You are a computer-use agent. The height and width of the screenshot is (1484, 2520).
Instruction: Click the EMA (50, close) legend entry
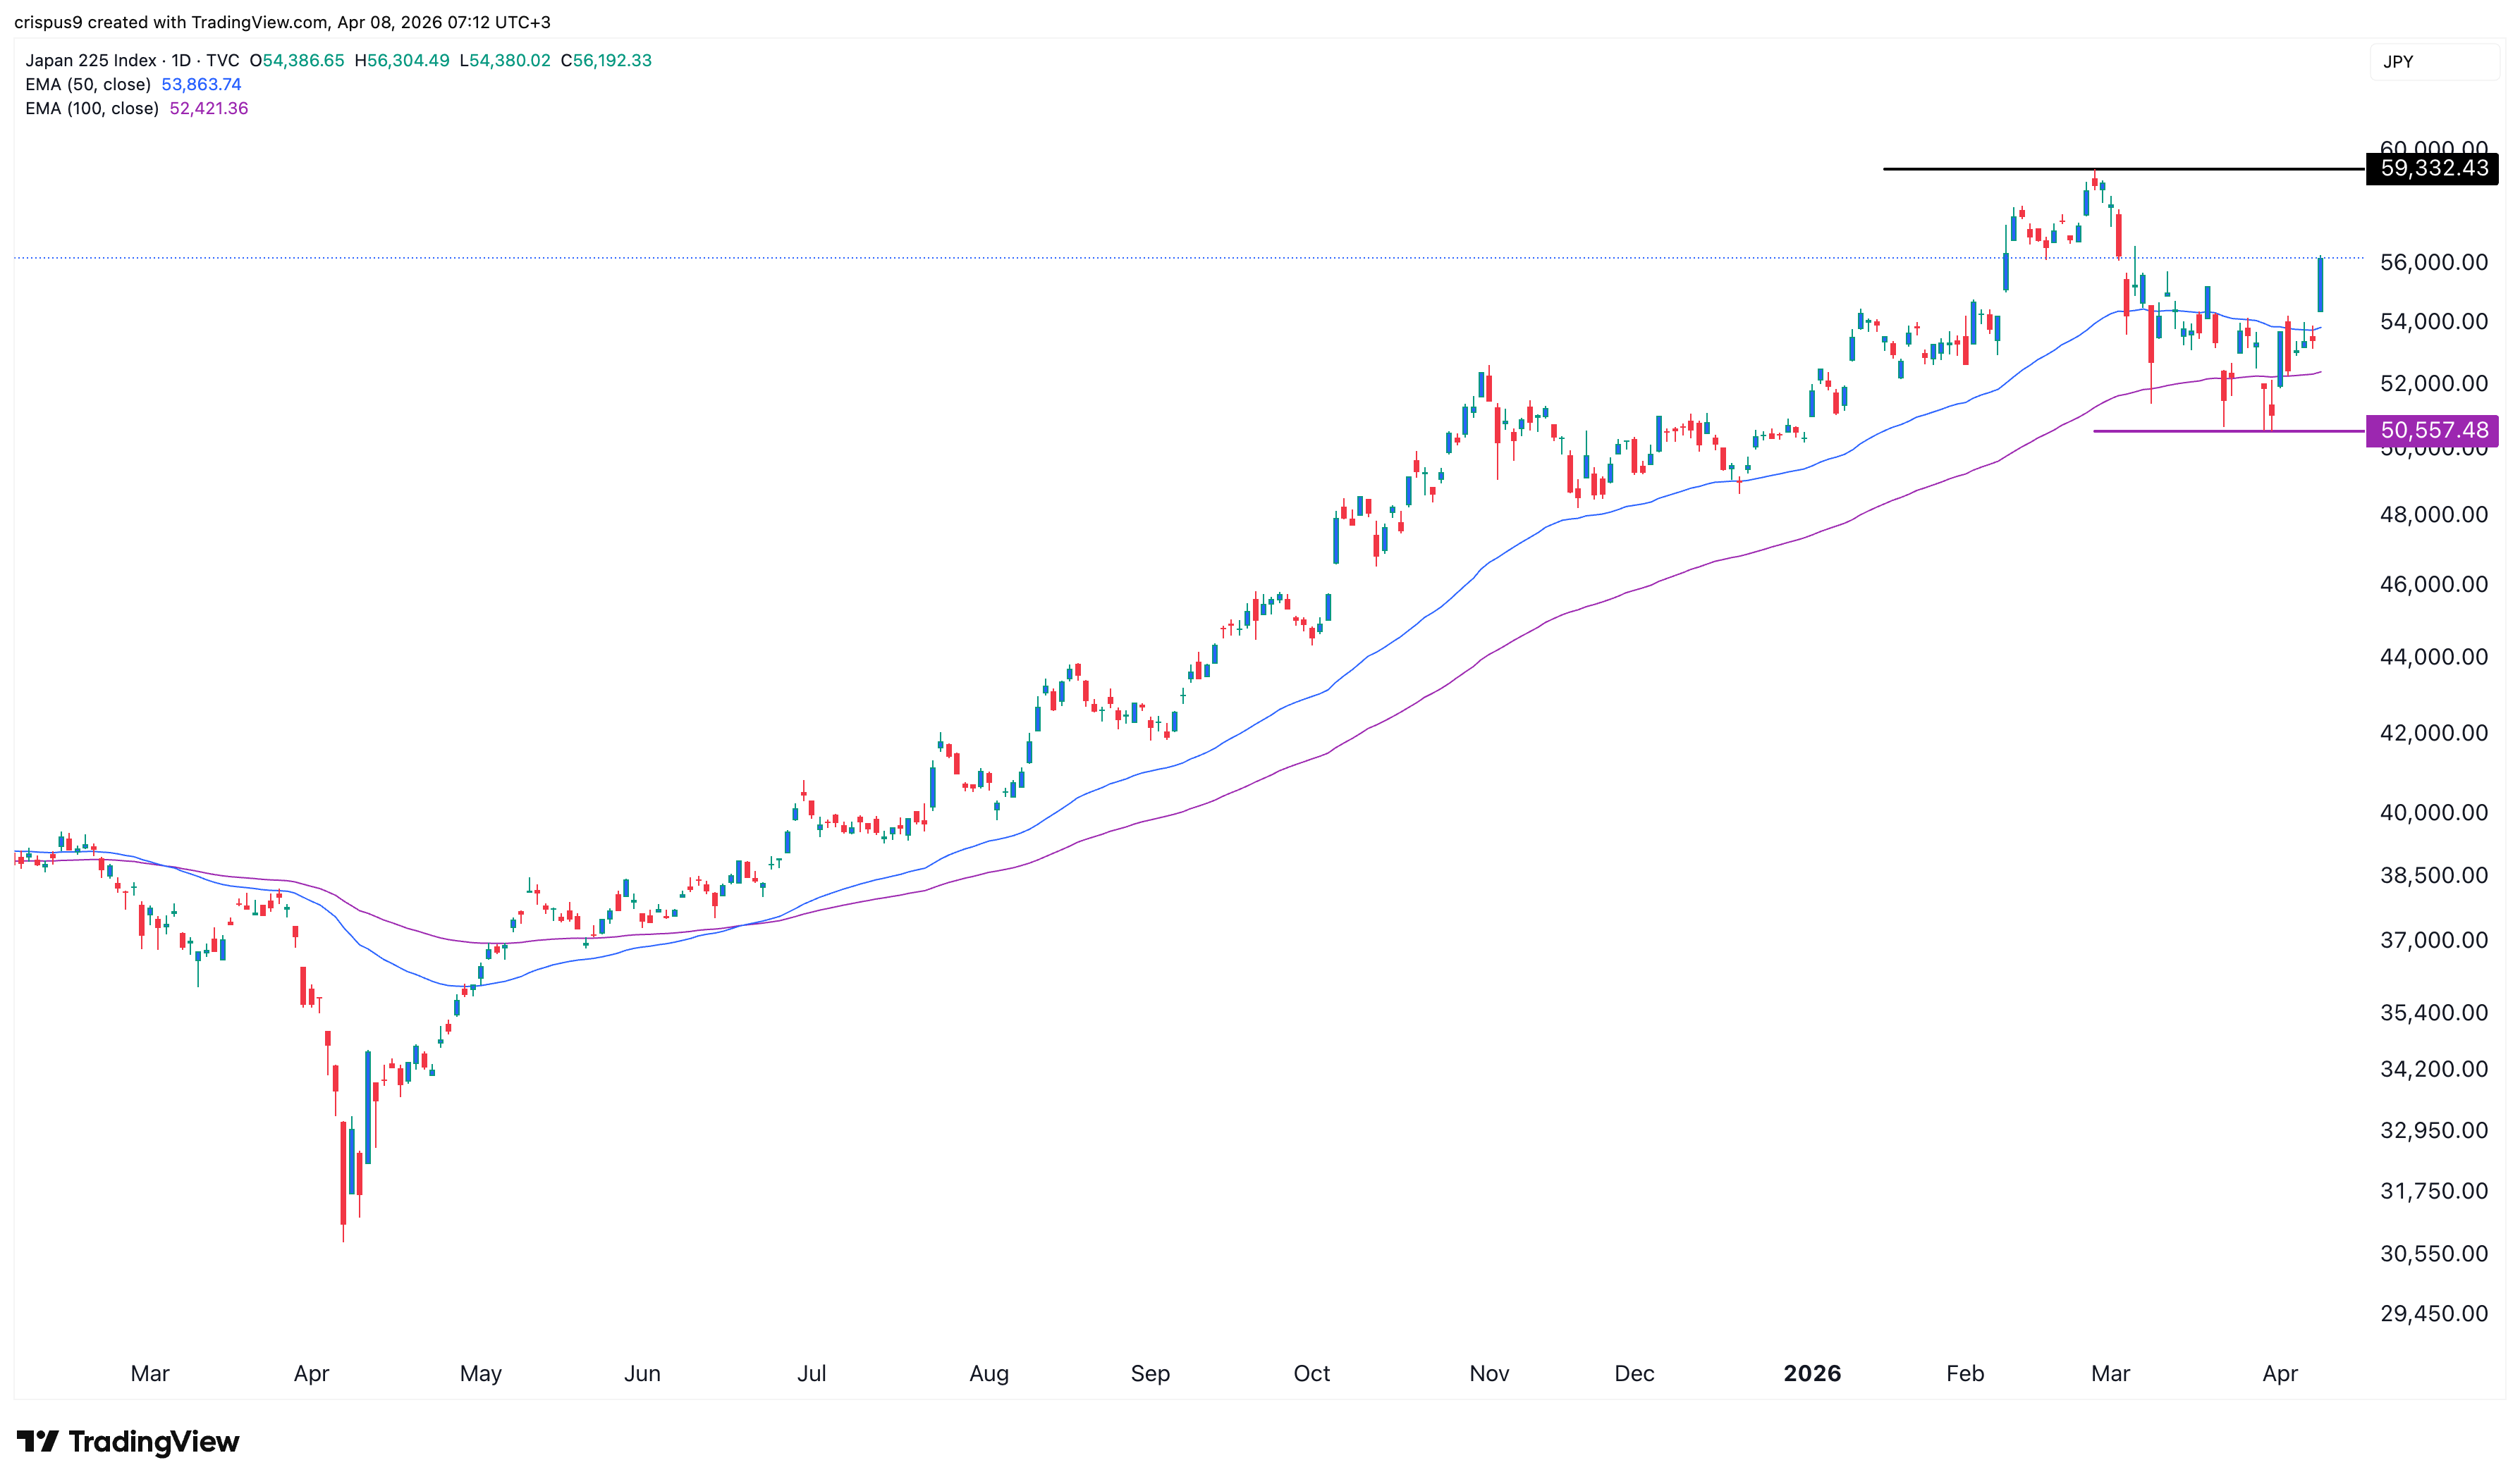88,84
